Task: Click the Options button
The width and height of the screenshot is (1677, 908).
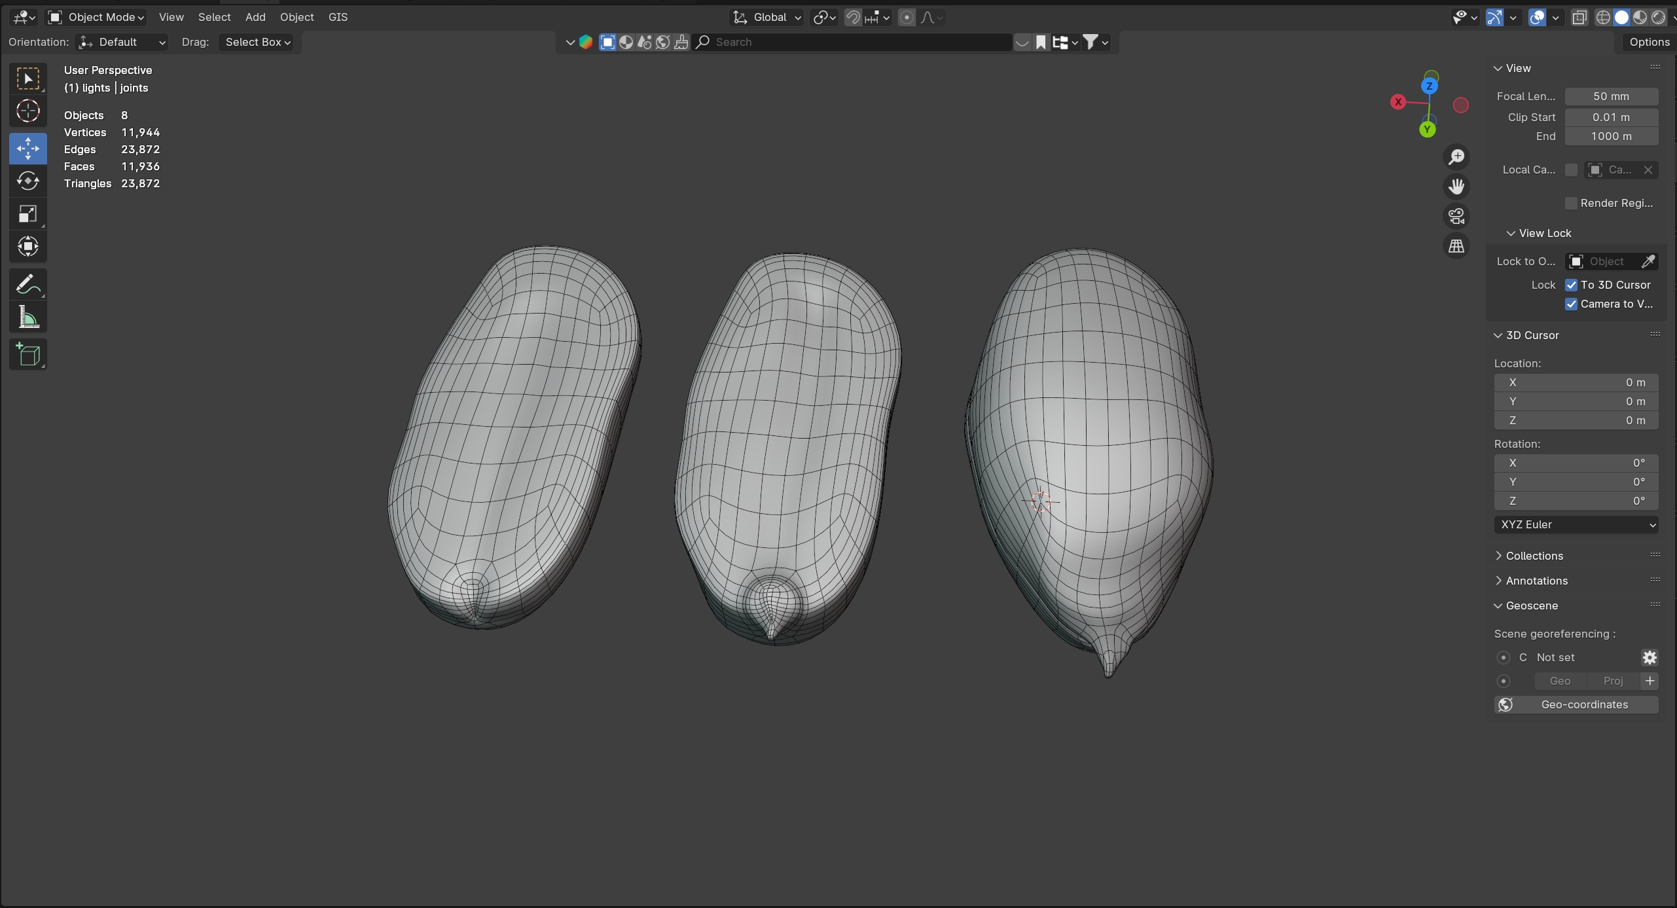Action: 1649,42
